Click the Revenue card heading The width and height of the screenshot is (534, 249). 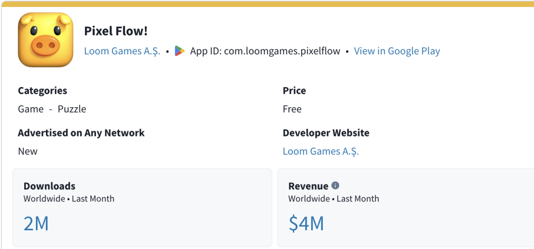[308, 186]
